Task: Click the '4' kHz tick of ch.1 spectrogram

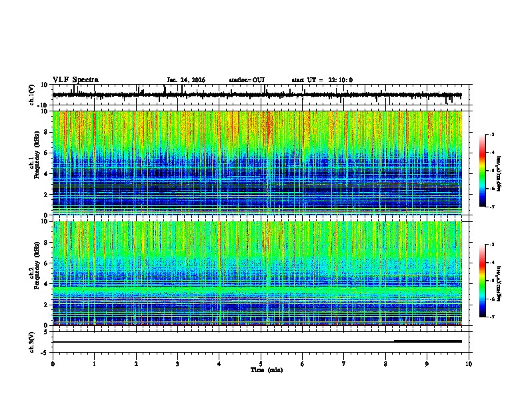Action: [x=47, y=174]
